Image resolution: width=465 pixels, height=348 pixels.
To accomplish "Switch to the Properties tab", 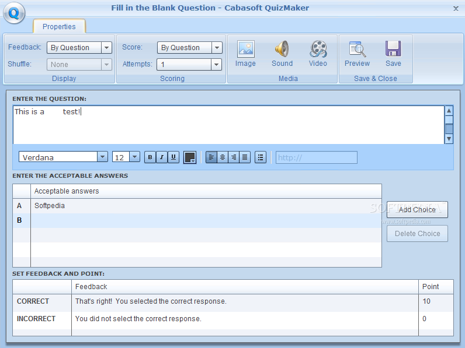I will (x=59, y=27).
